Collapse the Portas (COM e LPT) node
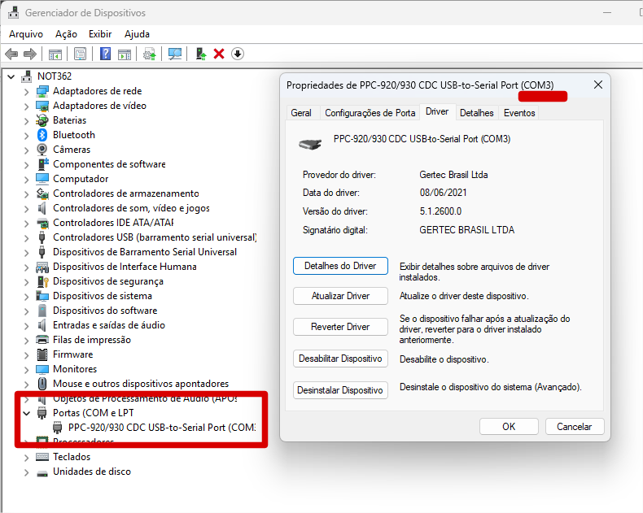The image size is (643, 513). pyautogui.click(x=27, y=413)
